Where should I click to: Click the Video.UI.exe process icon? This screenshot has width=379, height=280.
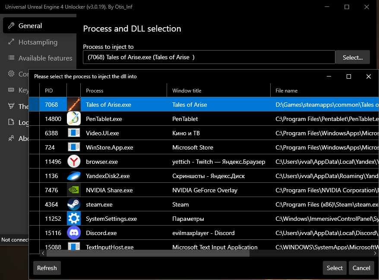[x=74, y=133]
